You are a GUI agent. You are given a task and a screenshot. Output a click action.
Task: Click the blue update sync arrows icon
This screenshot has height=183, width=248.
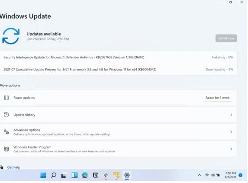pyautogui.click(x=11, y=36)
